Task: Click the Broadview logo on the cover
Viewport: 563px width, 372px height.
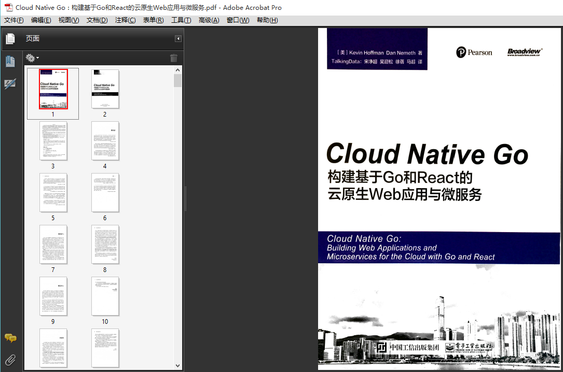Action: pos(525,52)
